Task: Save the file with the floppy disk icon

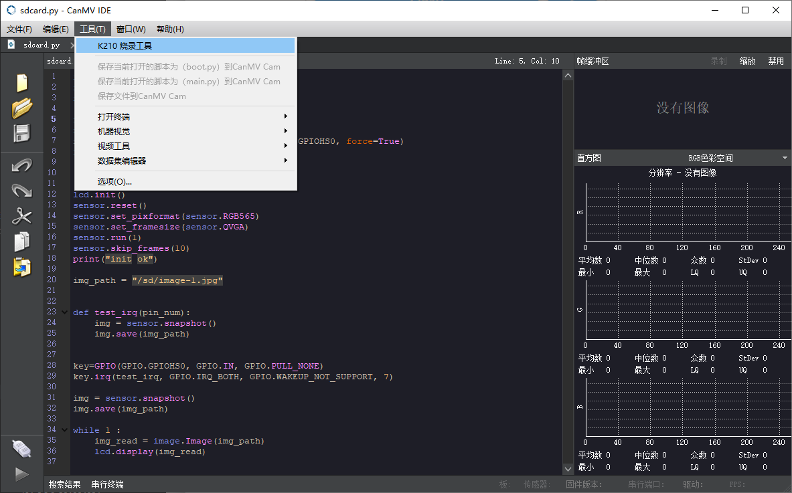Action: (x=21, y=133)
